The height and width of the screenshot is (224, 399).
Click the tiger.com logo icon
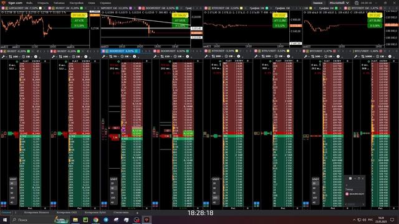click(x=3, y=2)
